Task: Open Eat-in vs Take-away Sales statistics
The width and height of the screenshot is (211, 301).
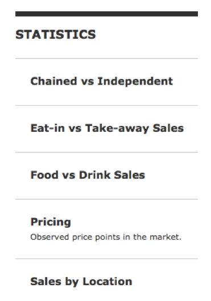Action: pyautogui.click(x=107, y=128)
